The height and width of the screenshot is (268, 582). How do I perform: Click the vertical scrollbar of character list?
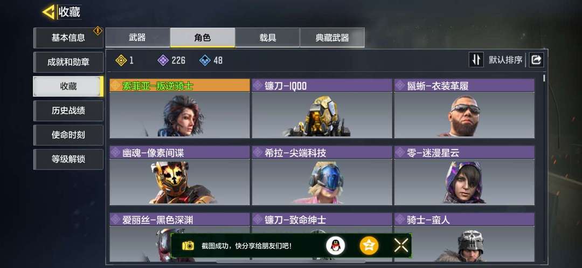tap(544, 167)
